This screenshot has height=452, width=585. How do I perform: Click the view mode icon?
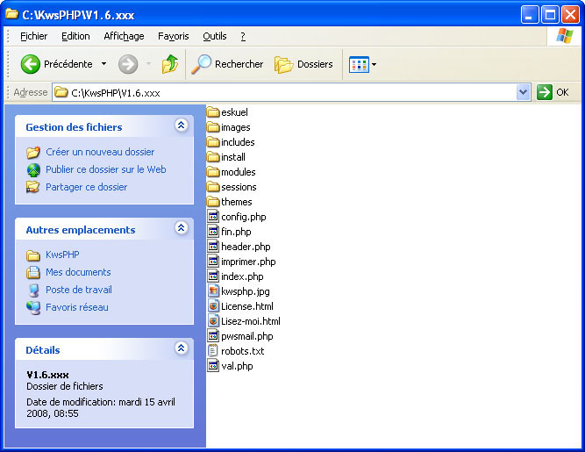click(359, 65)
